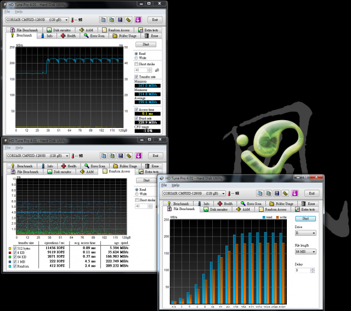The image size is (351, 311).
Task: Uncheck 1 MB transfer size checkbox
Action: [x=15, y=262]
